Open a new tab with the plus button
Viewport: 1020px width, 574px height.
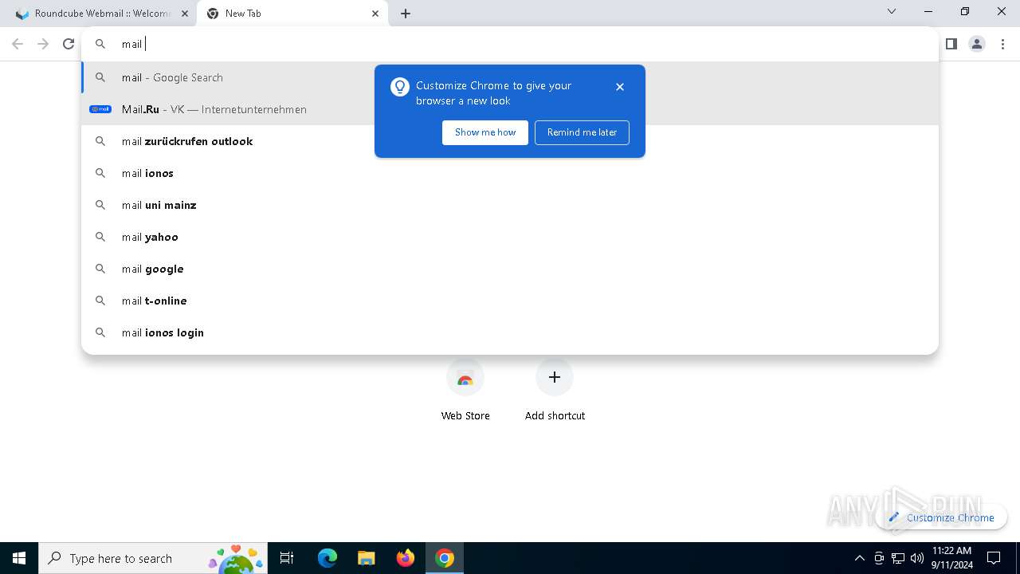406,14
